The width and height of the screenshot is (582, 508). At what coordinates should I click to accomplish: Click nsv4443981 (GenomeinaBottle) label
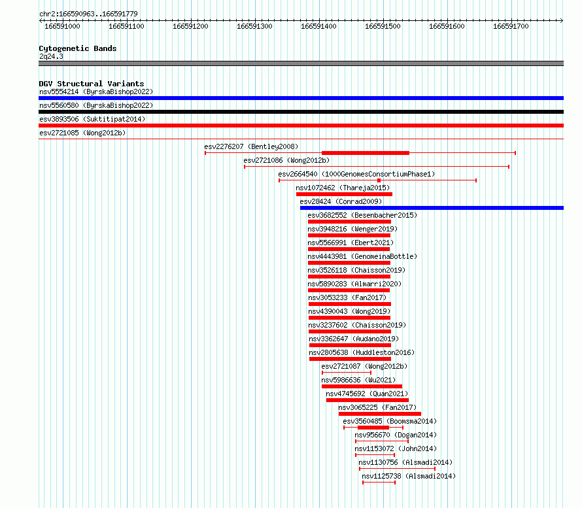pyautogui.click(x=362, y=256)
